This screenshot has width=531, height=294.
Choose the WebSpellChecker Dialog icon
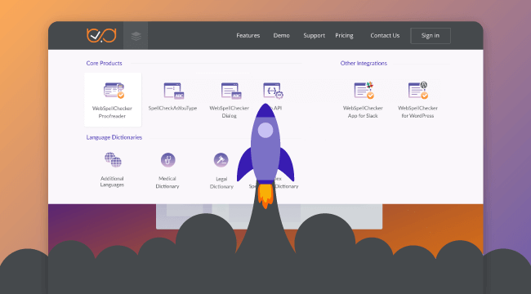point(231,91)
